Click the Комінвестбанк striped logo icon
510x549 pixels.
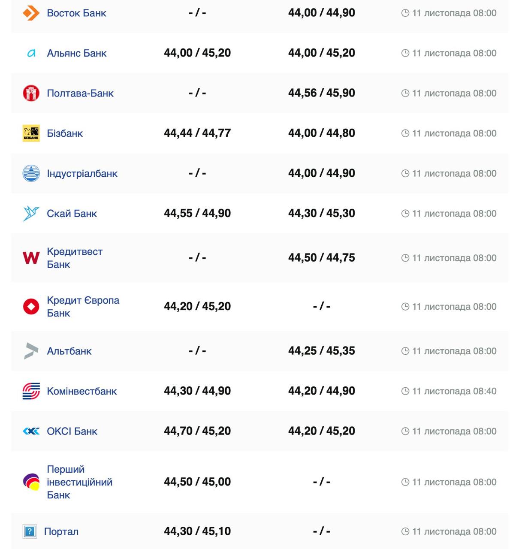click(31, 391)
